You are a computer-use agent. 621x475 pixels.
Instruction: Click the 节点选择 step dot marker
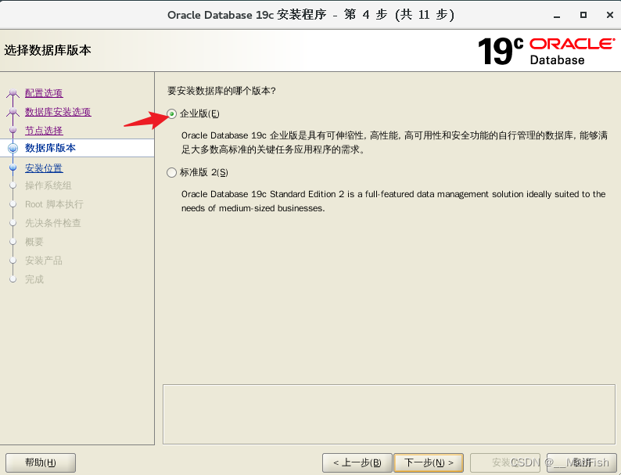[x=13, y=130]
